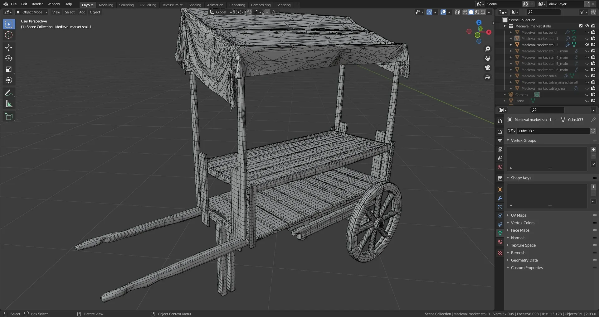Show Medieval market stall 1 in viewport
This screenshot has width=599, height=317.
tap(587, 39)
